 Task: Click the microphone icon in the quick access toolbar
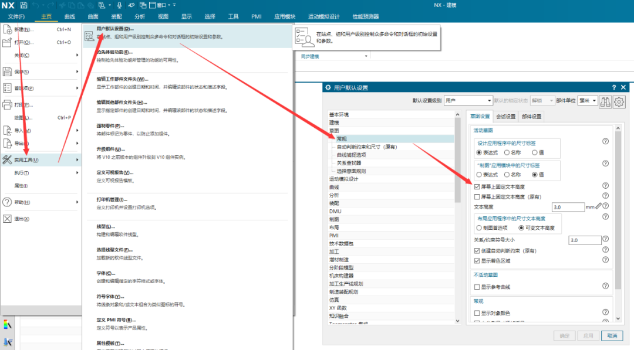point(120,5)
